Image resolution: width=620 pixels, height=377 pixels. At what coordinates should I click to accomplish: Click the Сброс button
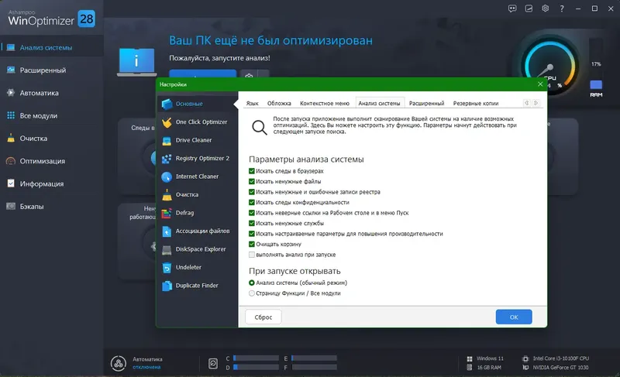(263, 317)
